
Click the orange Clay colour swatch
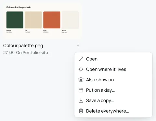click(x=52, y=20)
